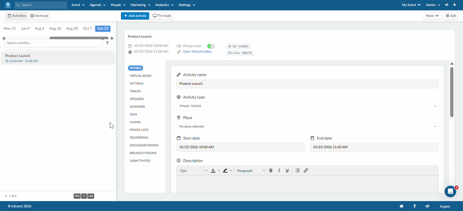Click the Search activities input field
Image resolution: width=463 pixels, height=211 pixels.
[x=53, y=43]
